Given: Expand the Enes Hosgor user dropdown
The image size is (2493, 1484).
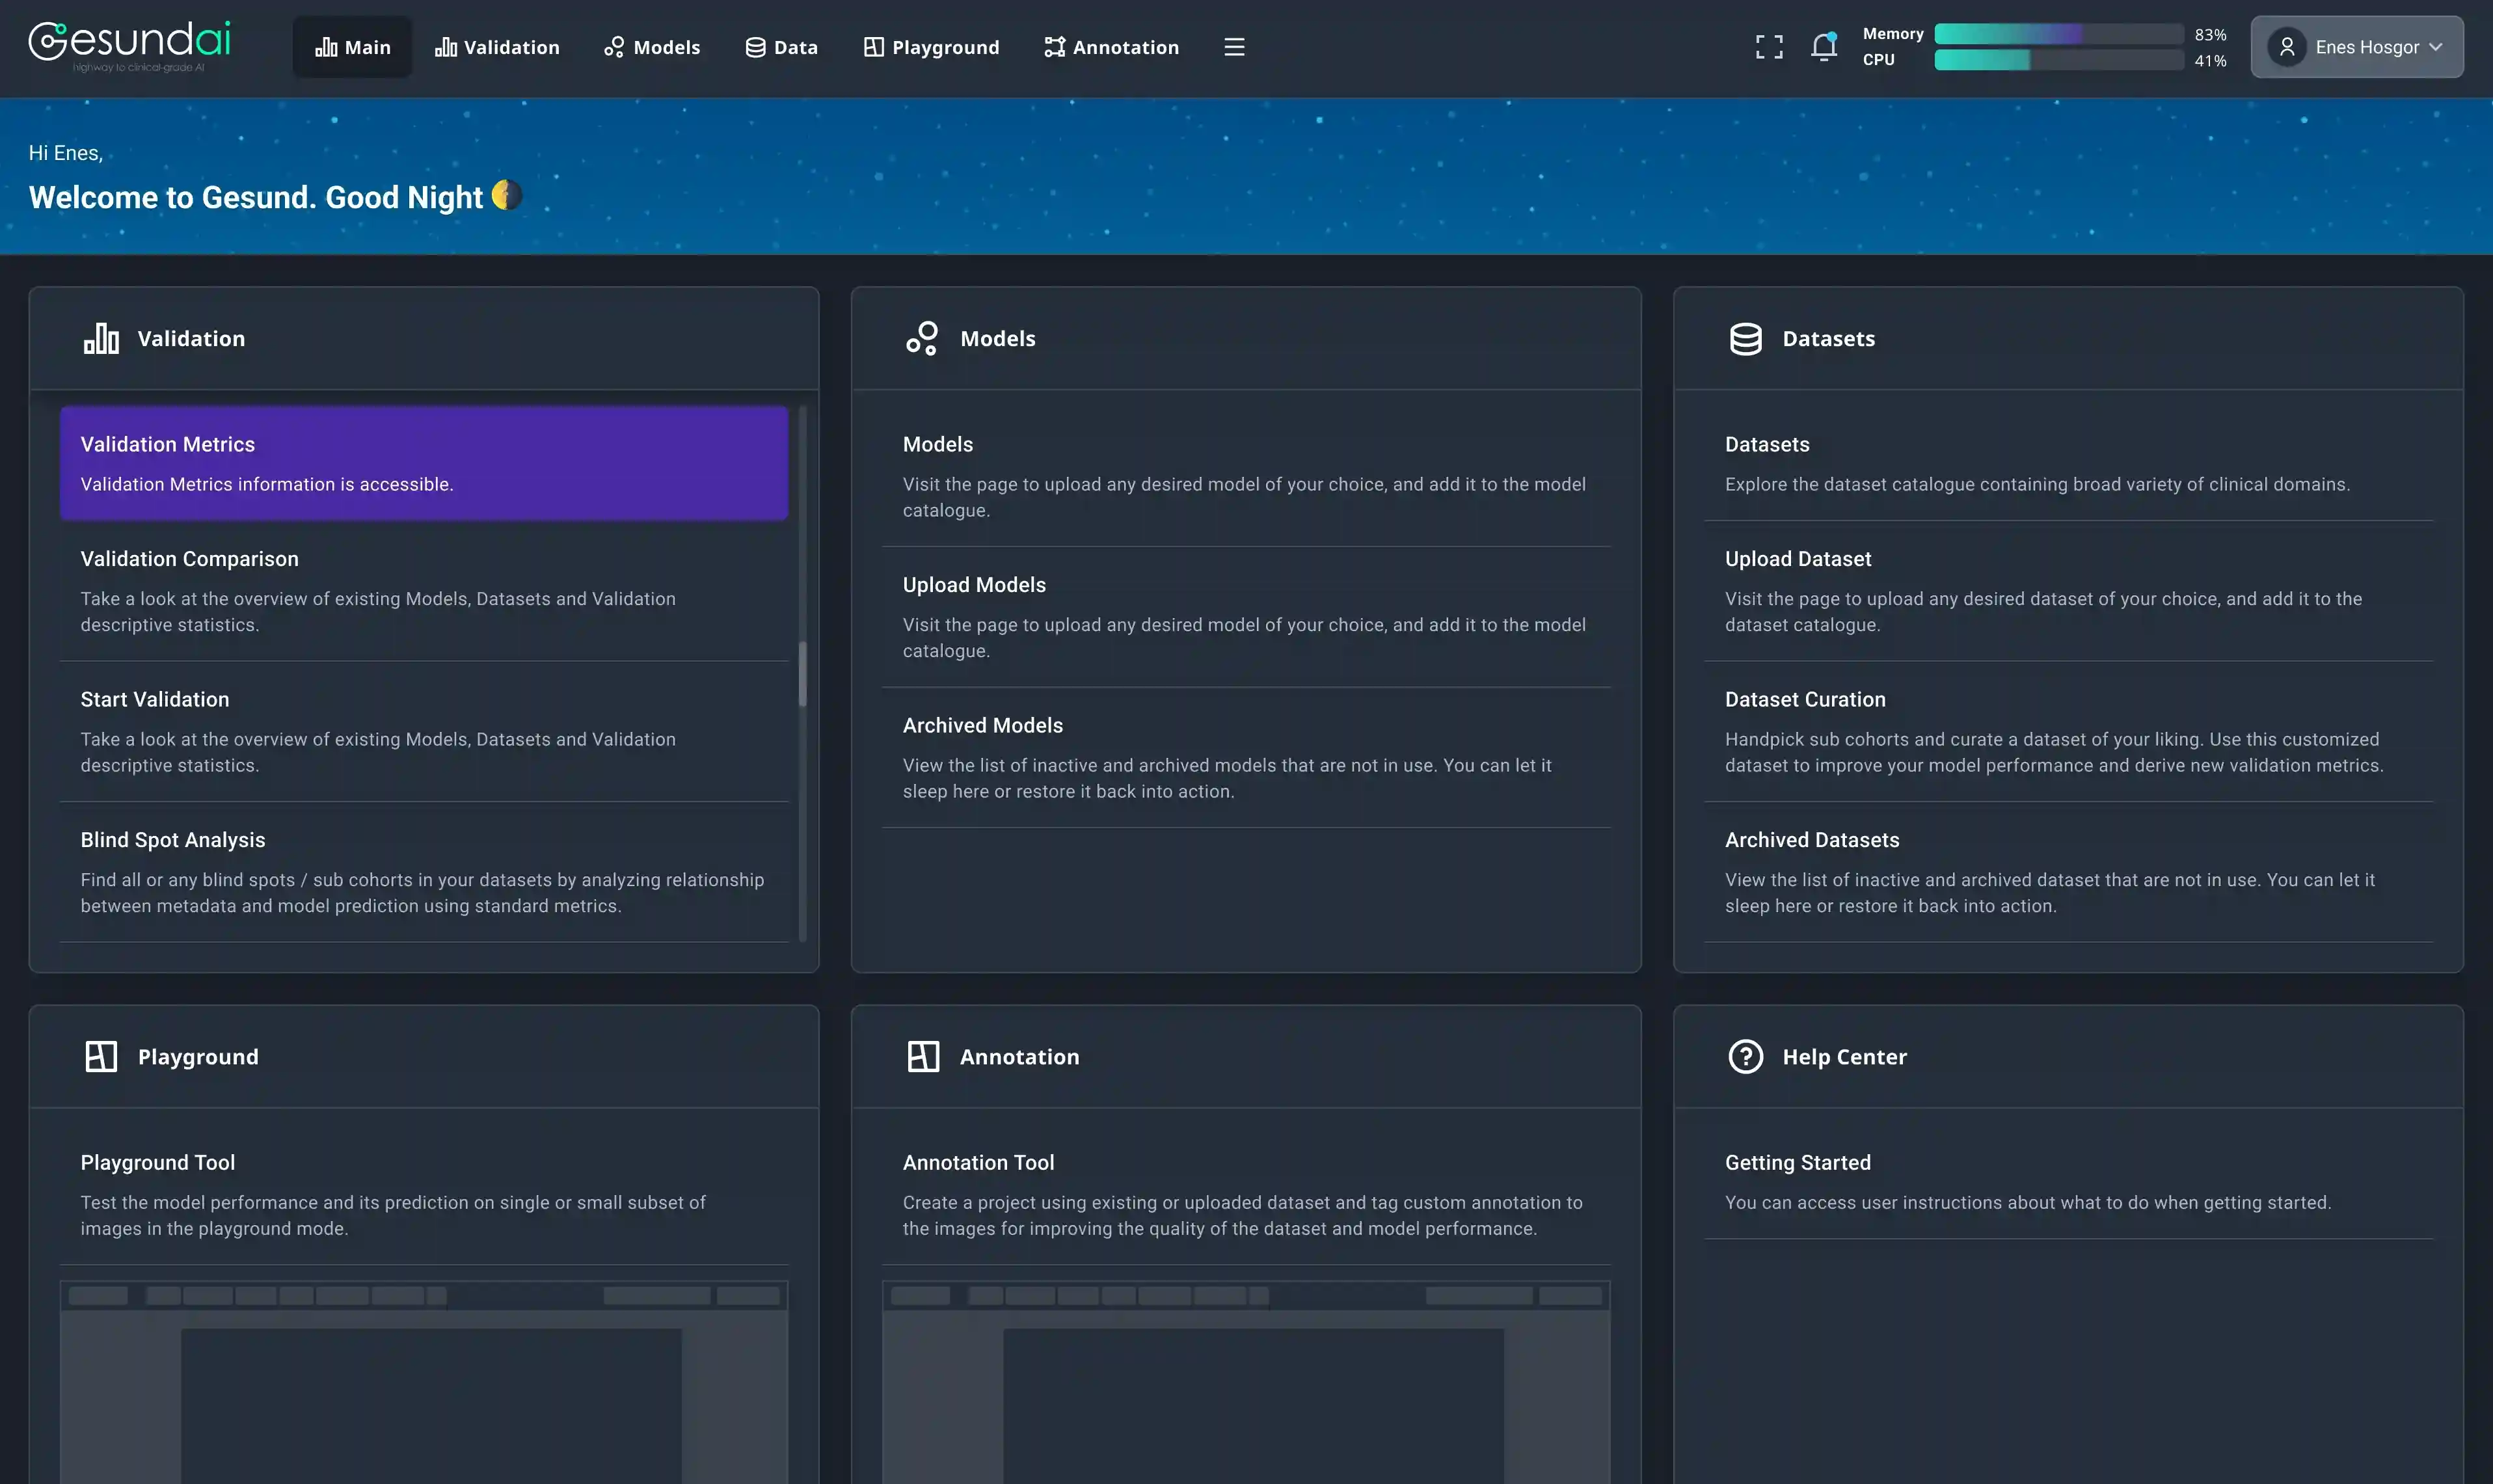Looking at the screenshot, I should pyautogui.click(x=2356, y=47).
